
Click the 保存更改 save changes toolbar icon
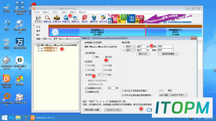pos(38,19)
